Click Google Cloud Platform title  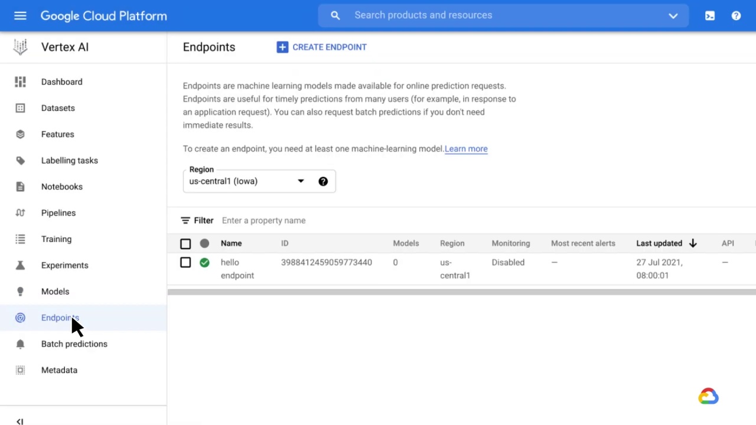click(104, 16)
